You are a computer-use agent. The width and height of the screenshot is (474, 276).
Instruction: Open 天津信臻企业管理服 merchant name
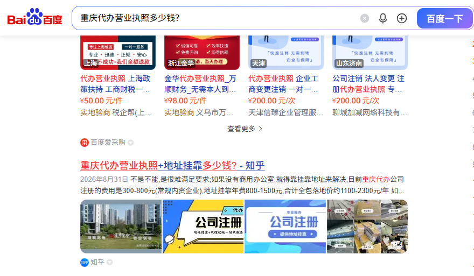pos(285,112)
